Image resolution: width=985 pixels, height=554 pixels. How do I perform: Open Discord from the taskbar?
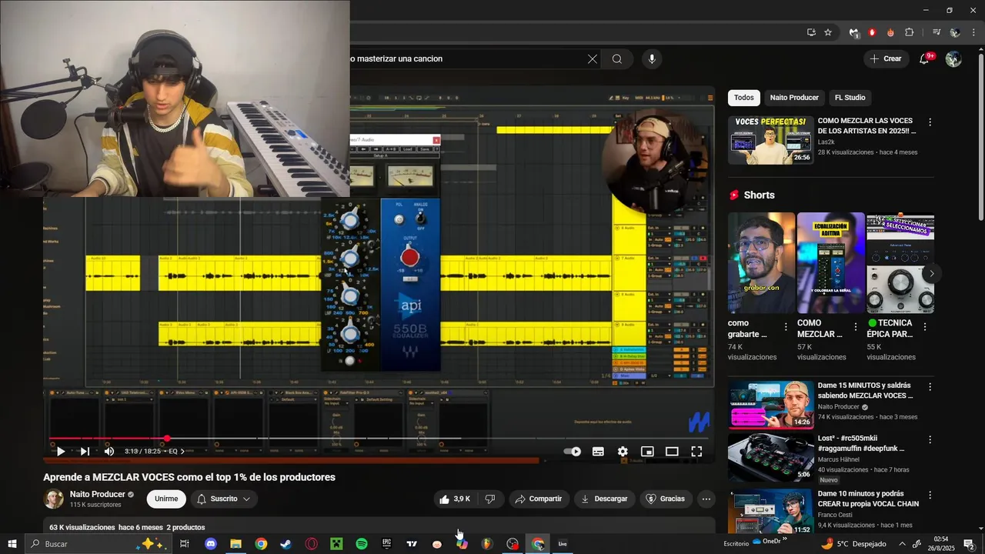click(x=211, y=544)
